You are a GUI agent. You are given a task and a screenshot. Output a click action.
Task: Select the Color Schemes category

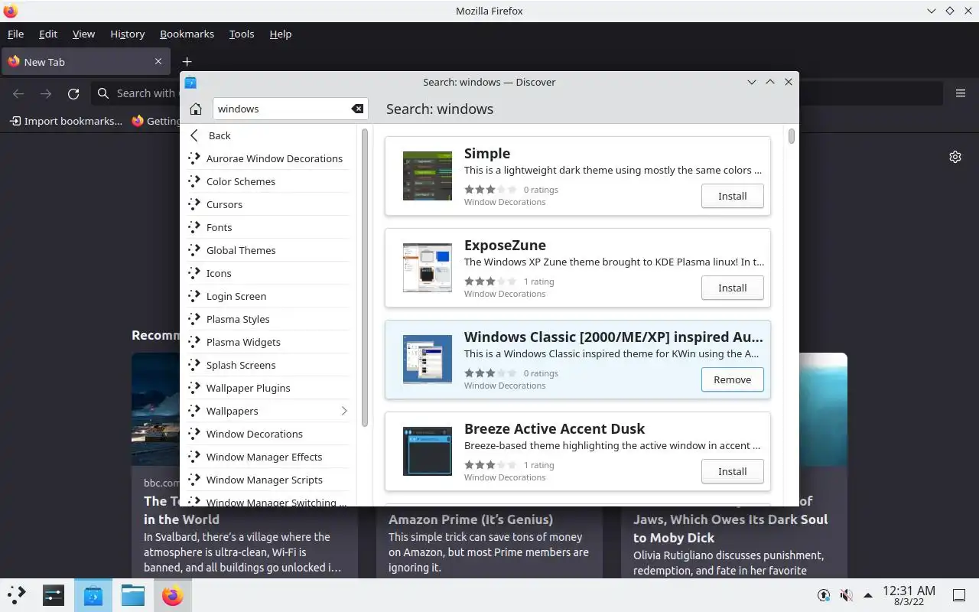point(268,181)
